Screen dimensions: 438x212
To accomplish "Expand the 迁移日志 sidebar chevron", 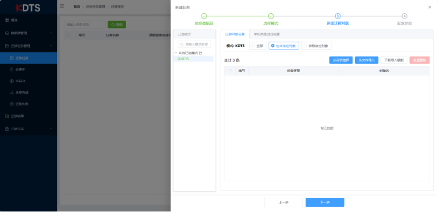I will [51, 129].
